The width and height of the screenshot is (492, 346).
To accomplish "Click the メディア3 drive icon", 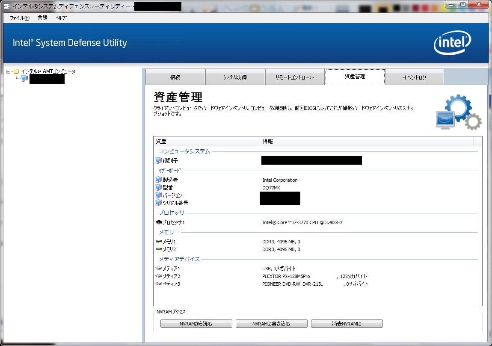I will coord(159,284).
